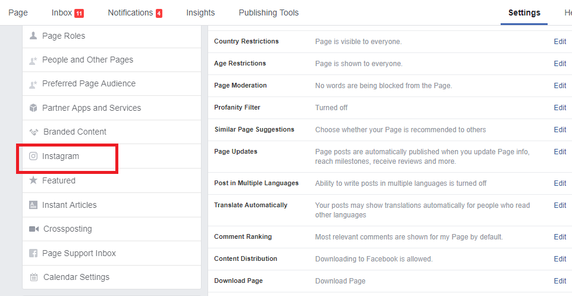Click the Instagram camera icon in sidebar
This screenshot has height=296, width=572.
coord(33,156)
